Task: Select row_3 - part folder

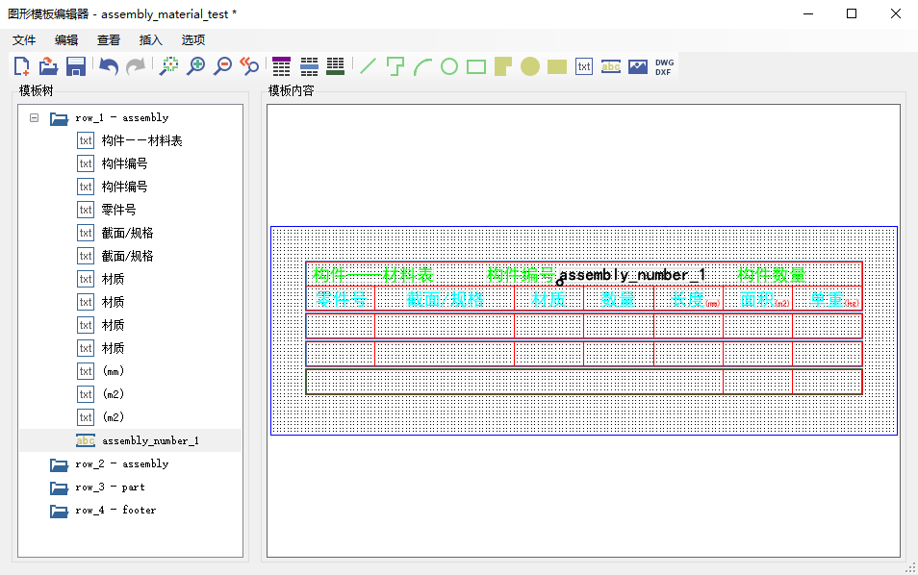Action: point(110,487)
